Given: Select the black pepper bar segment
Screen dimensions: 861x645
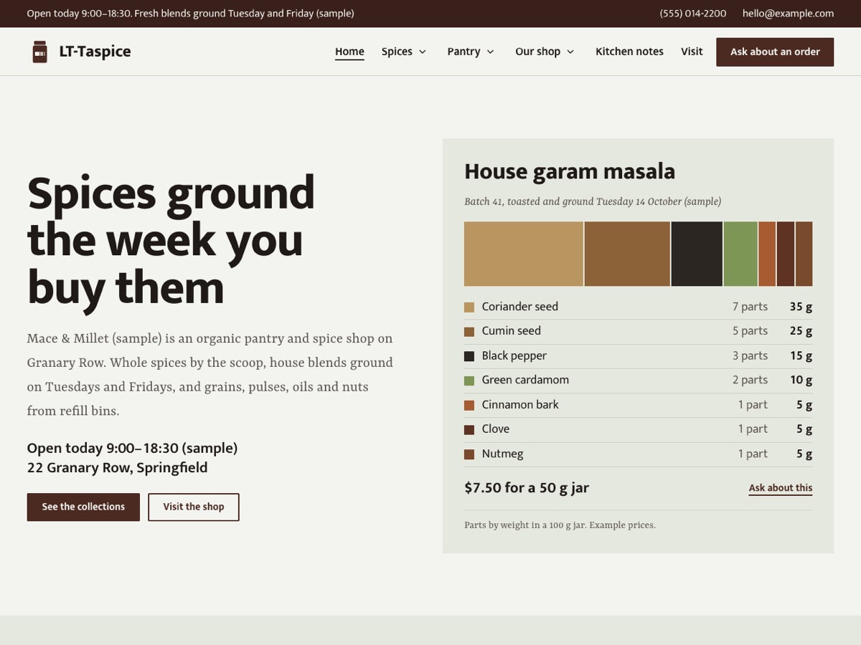Looking at the screenshot, I should pos(697,254).
